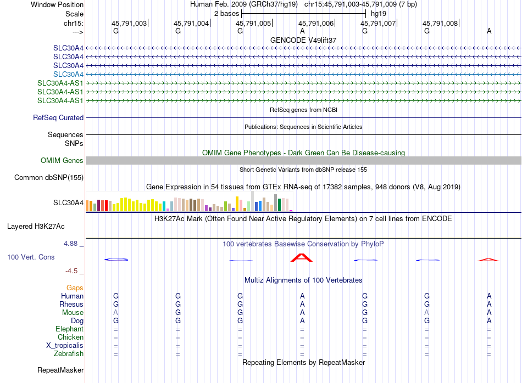The image size is (522, 383).
Task: Click the Gaps label in Multiz alignment
Action: coord(75,288)
